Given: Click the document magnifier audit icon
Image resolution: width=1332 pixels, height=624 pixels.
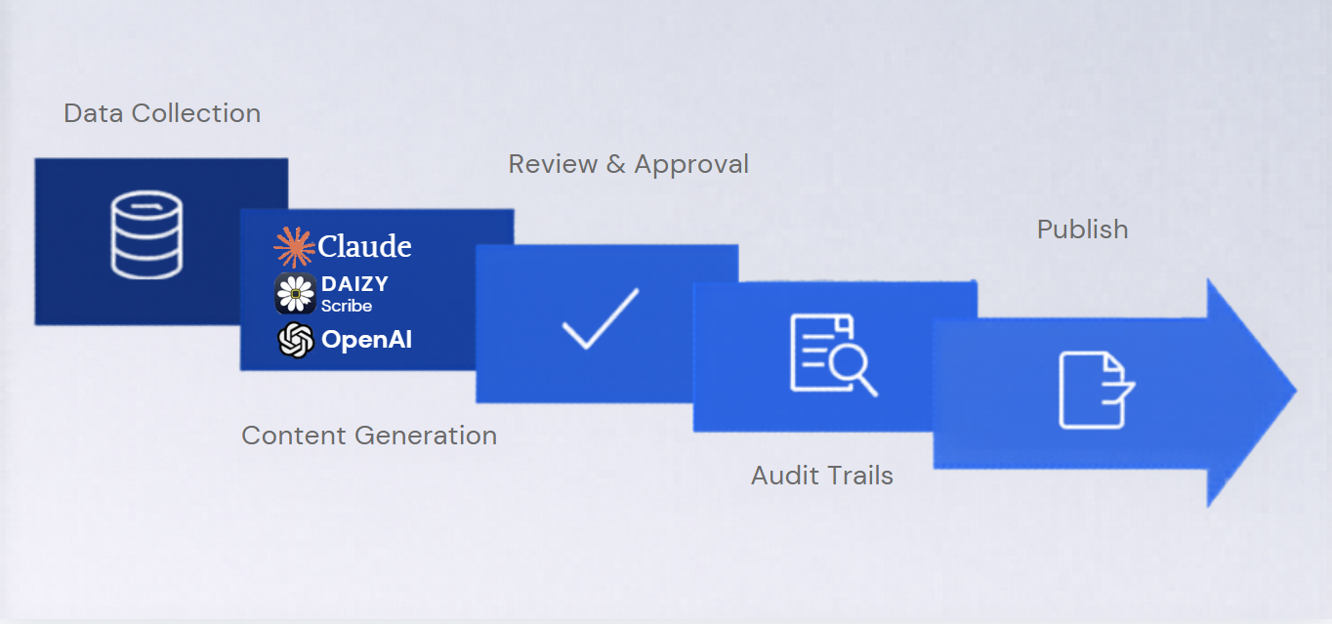Looking at the screenshot, I should tap(833, 355).
